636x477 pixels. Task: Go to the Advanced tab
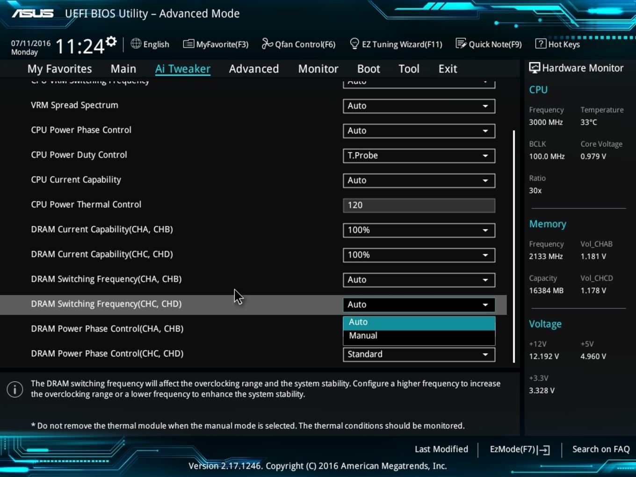(254, 69)
